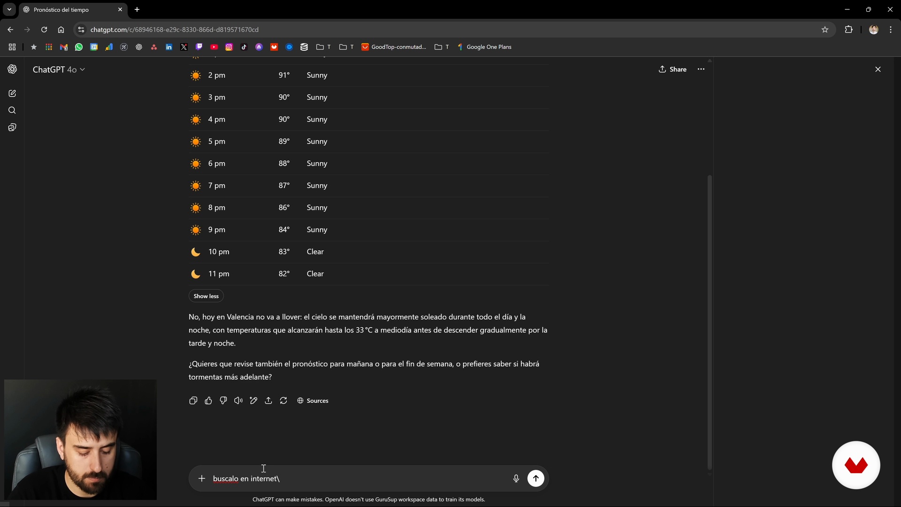The height and width of the screenshot is (507, 901).
Task: Open search chats in the sidebar
Action: [x=12, y=110]
